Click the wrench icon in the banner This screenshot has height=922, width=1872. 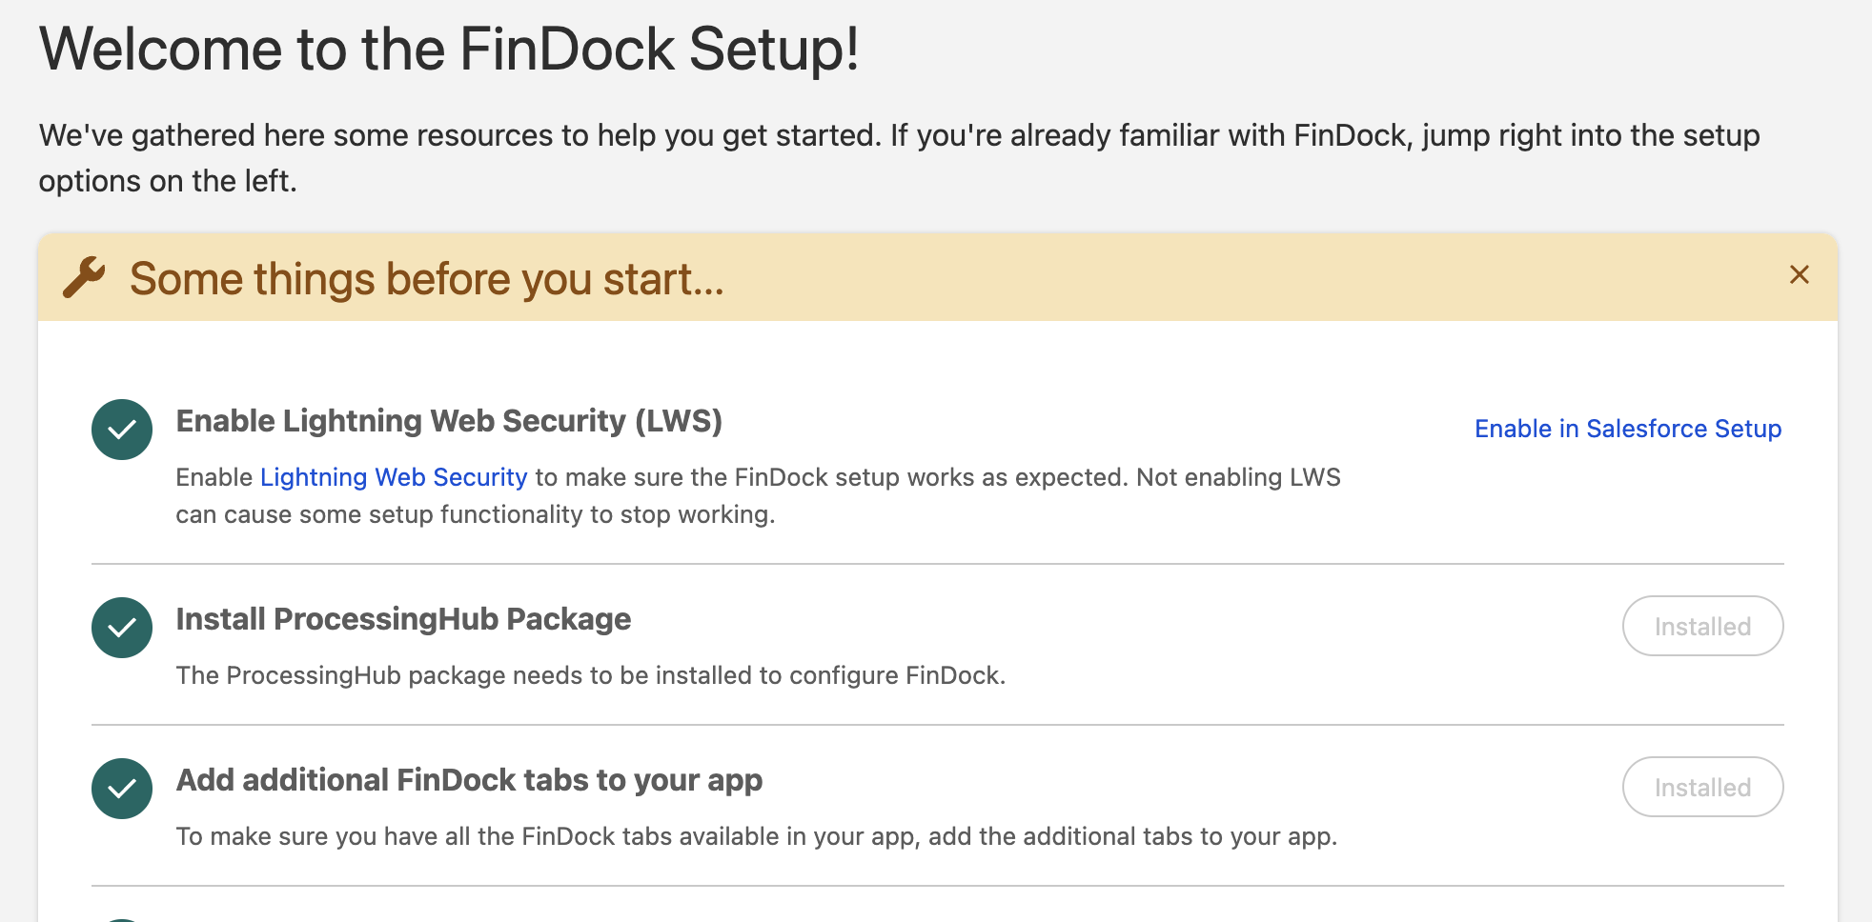(84, 277)
